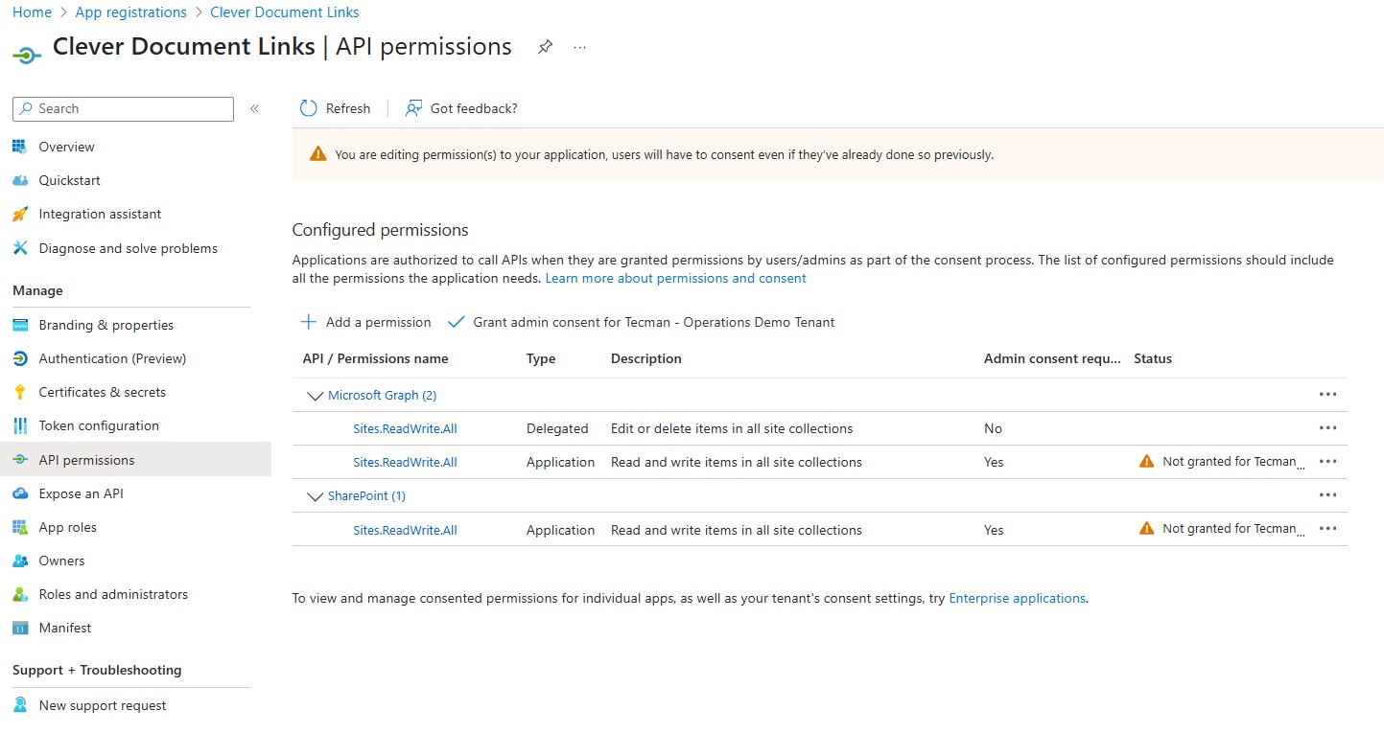Click the plus icon for Add a permission
The width and height of the screenshot is (1384, 733).
(308, 322)
